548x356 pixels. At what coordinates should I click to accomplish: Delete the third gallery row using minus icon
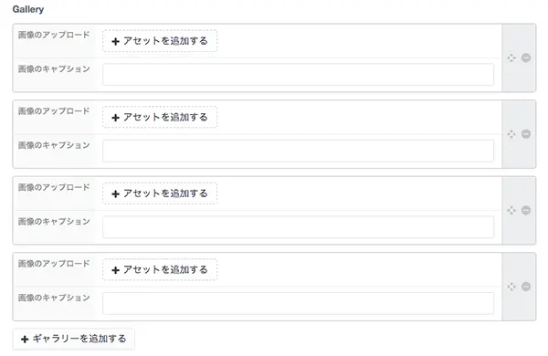(526, 210)
